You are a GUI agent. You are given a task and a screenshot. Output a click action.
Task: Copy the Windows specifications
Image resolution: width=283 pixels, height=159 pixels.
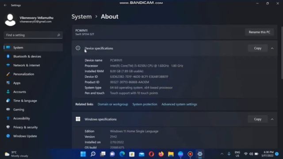pos(257,119)
